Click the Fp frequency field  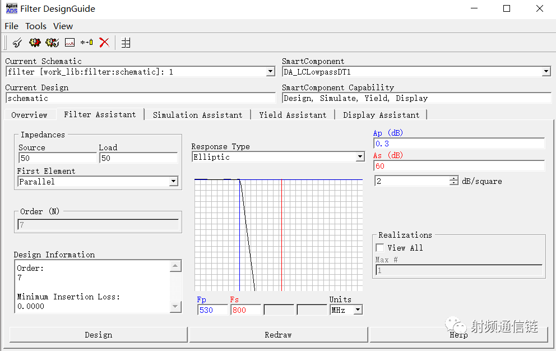pos(213,310)
